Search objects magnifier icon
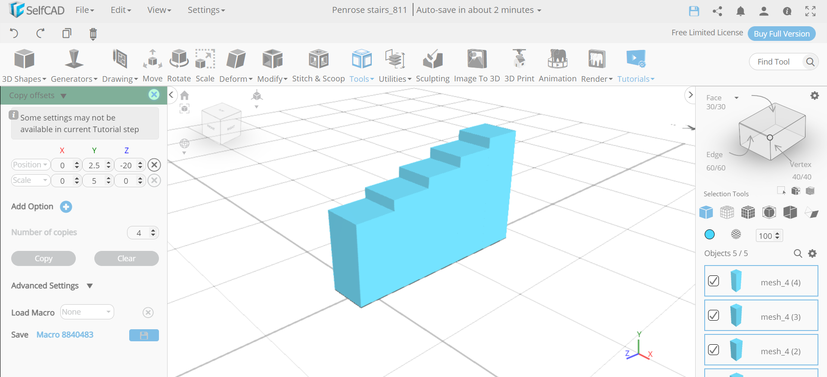 point(798,253)
